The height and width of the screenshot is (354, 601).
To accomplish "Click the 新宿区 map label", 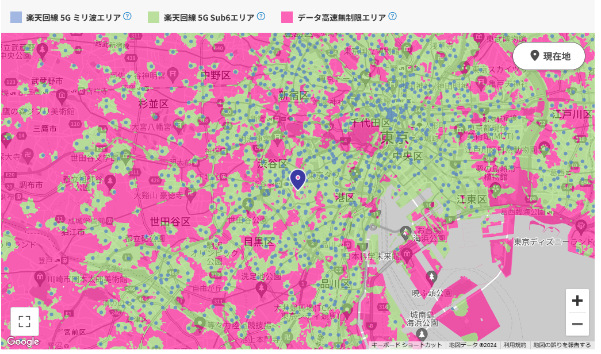I will tap(294, 95).
